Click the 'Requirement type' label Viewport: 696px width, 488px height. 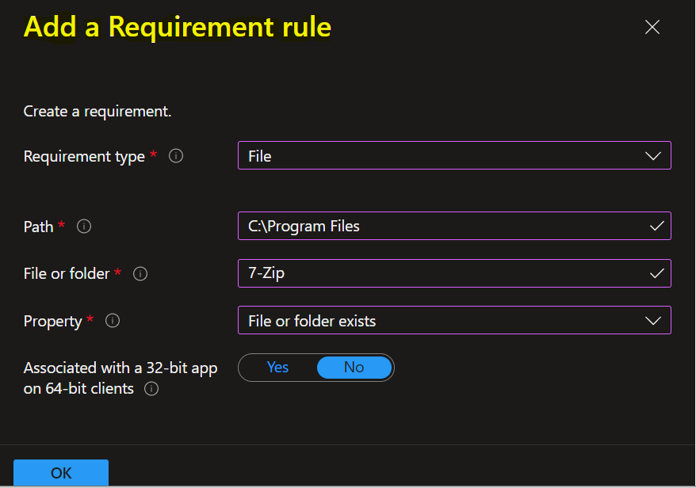(x=84, y=157)
